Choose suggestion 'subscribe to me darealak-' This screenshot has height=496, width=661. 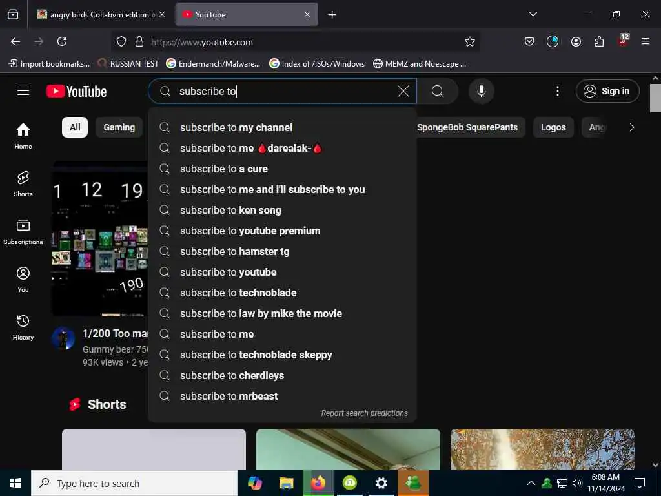(x=282, y=148)
